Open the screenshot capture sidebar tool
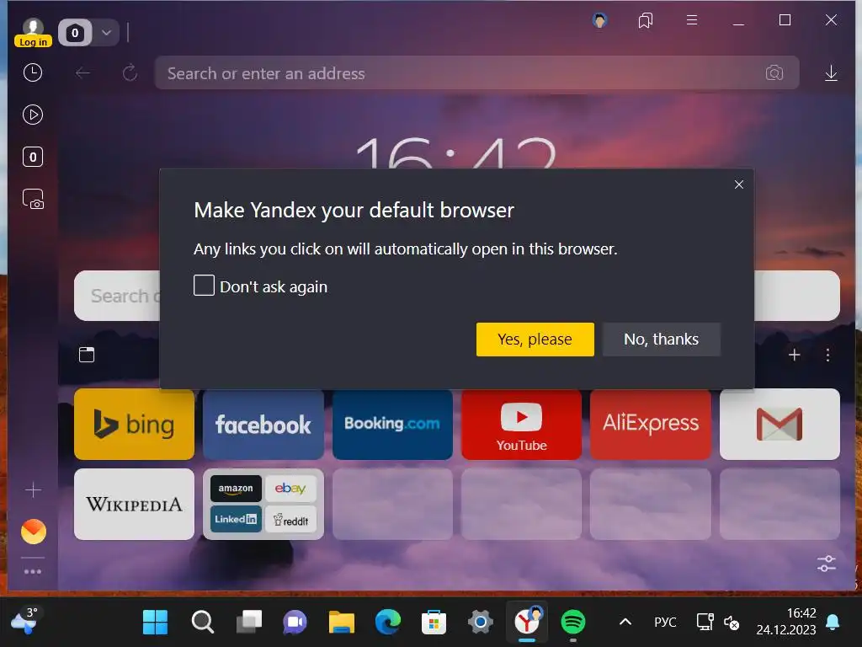Screen dimensions: 862x647 33,199
